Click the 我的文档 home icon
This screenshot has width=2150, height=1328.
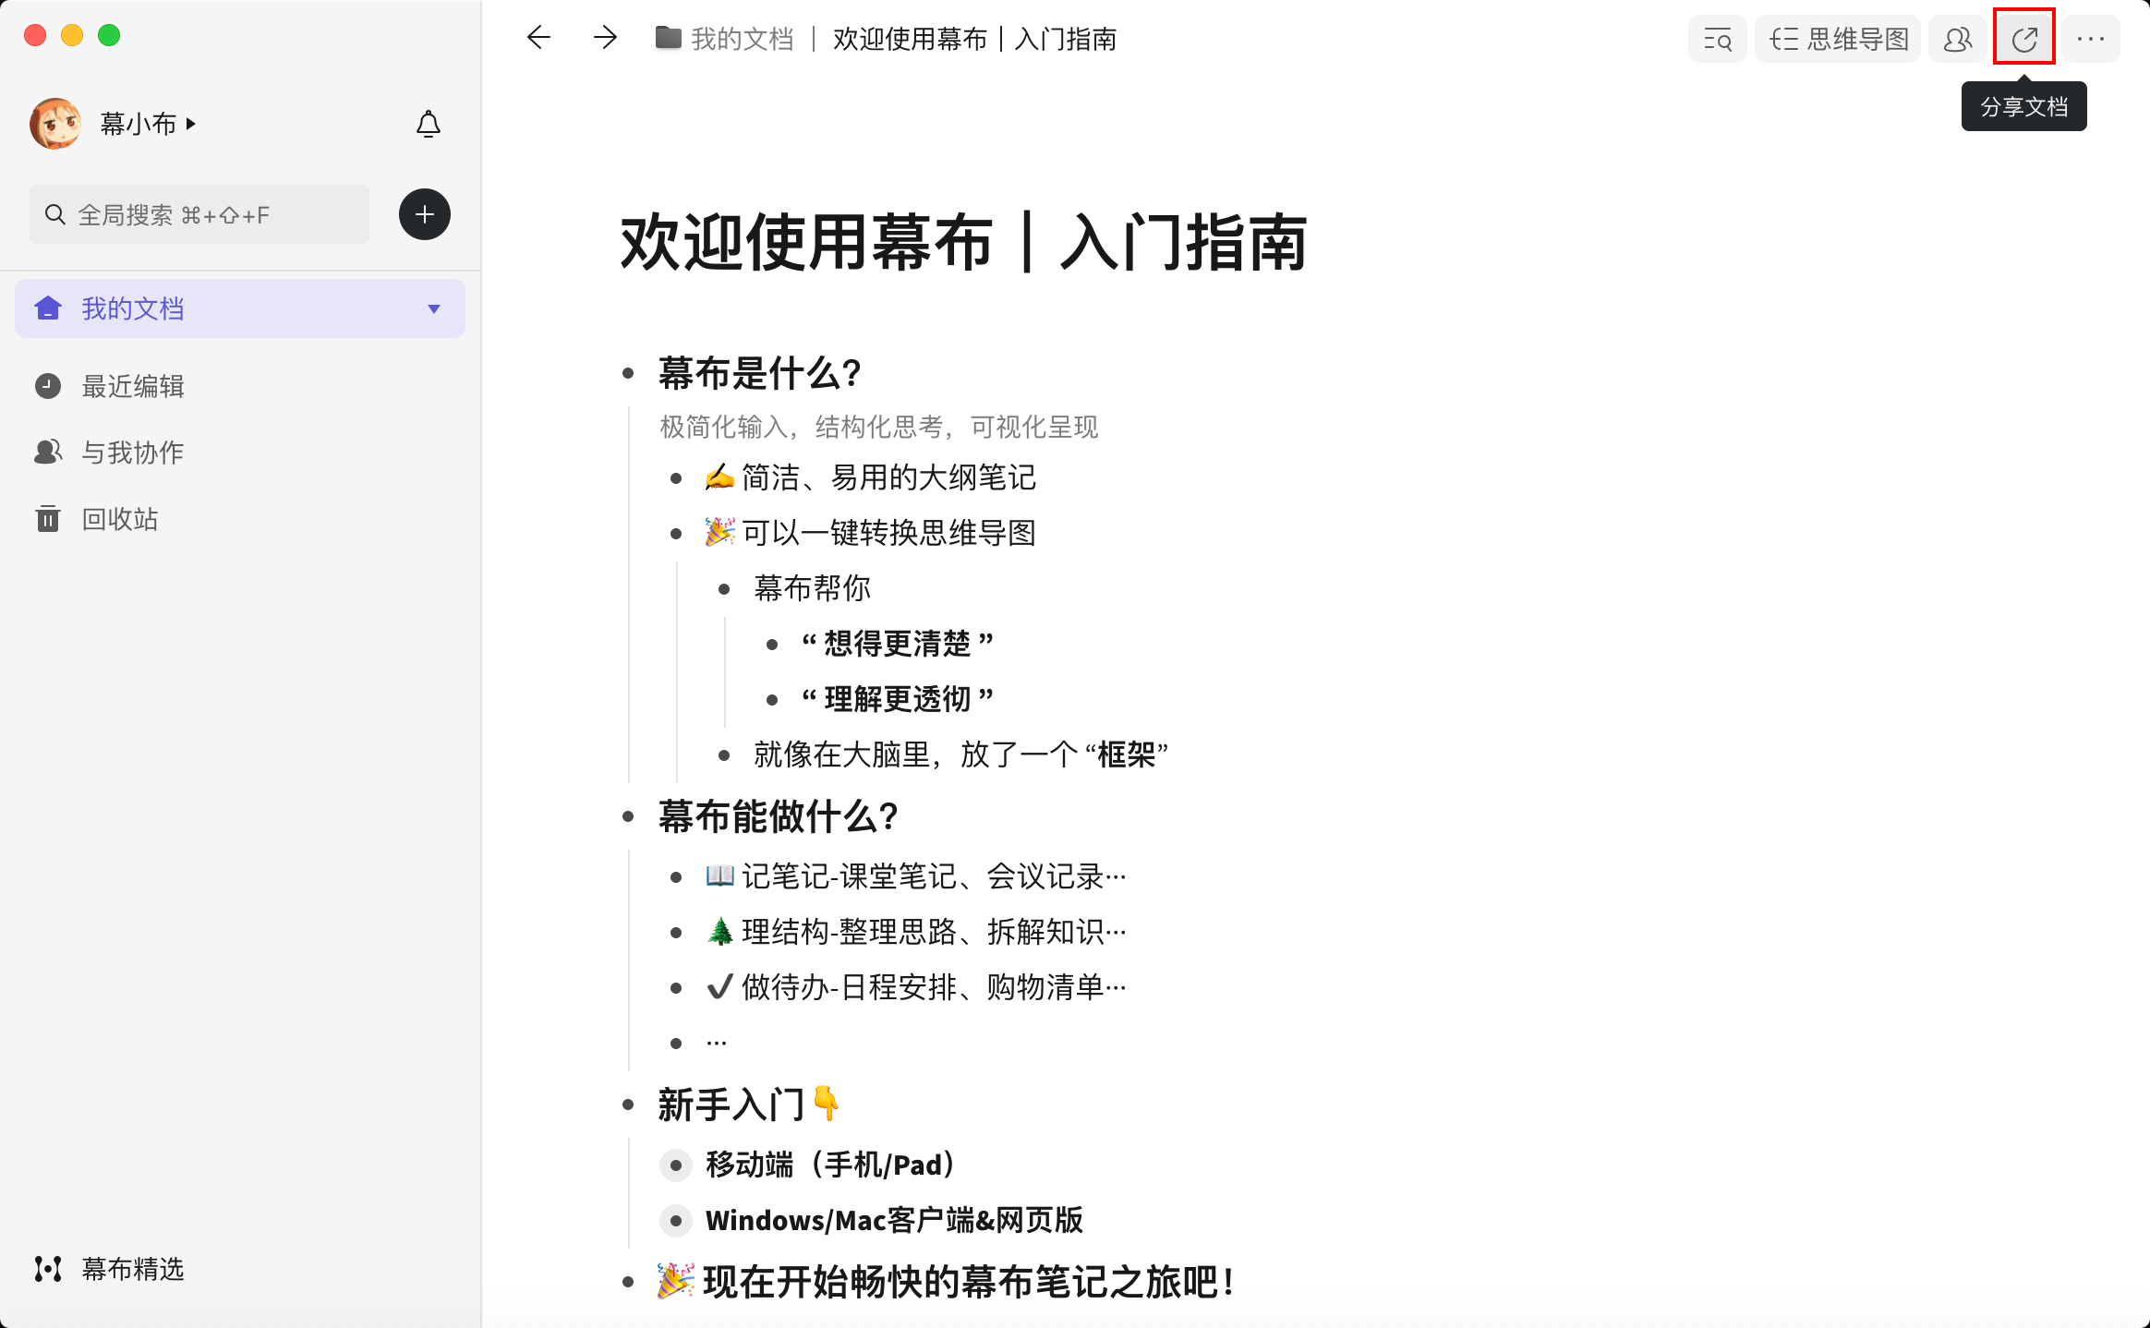(48, 308)
